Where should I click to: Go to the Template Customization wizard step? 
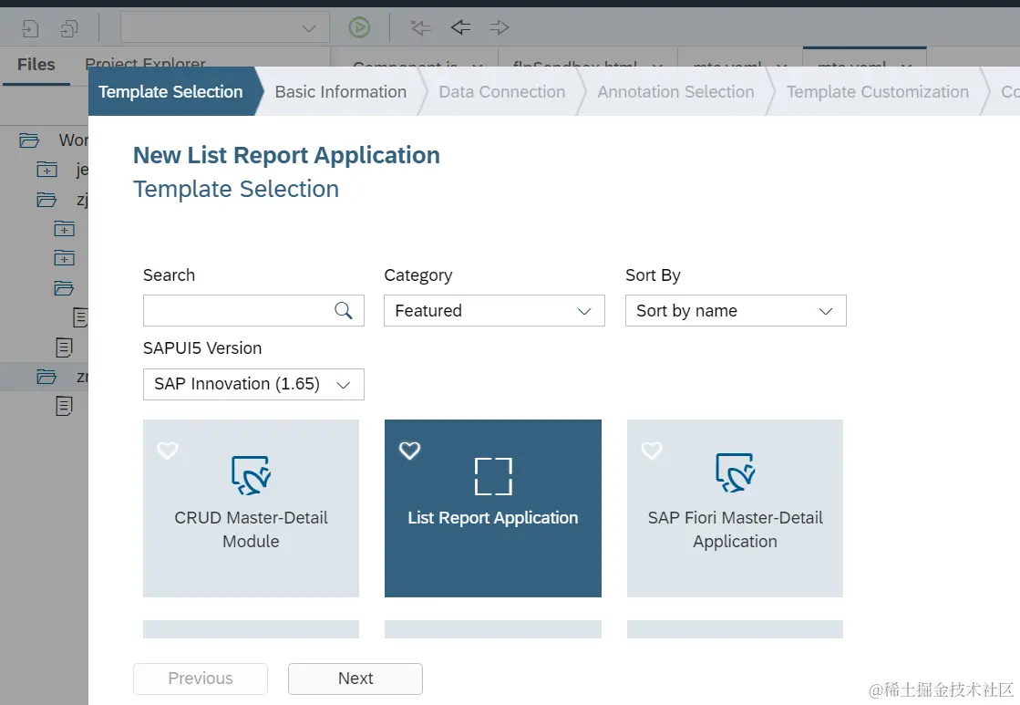pyautogui.click(x=878, y=92)
